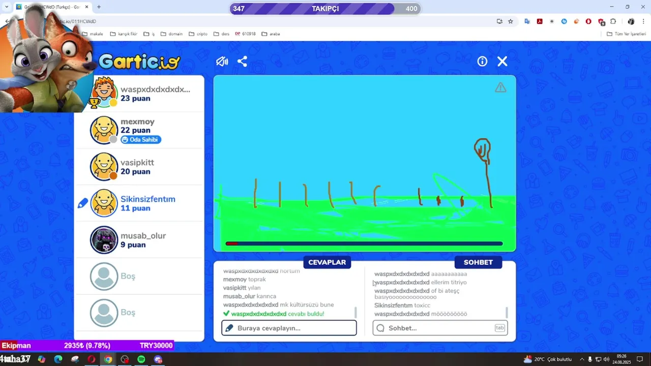The width and height of the screenshot is (651, 366).
Task: Select the SOHBET tab
Action: [x=478, y=262]
